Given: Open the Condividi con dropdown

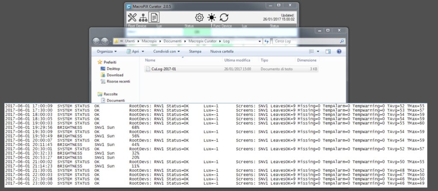Looking at the screenshot, I should [167, 51].
